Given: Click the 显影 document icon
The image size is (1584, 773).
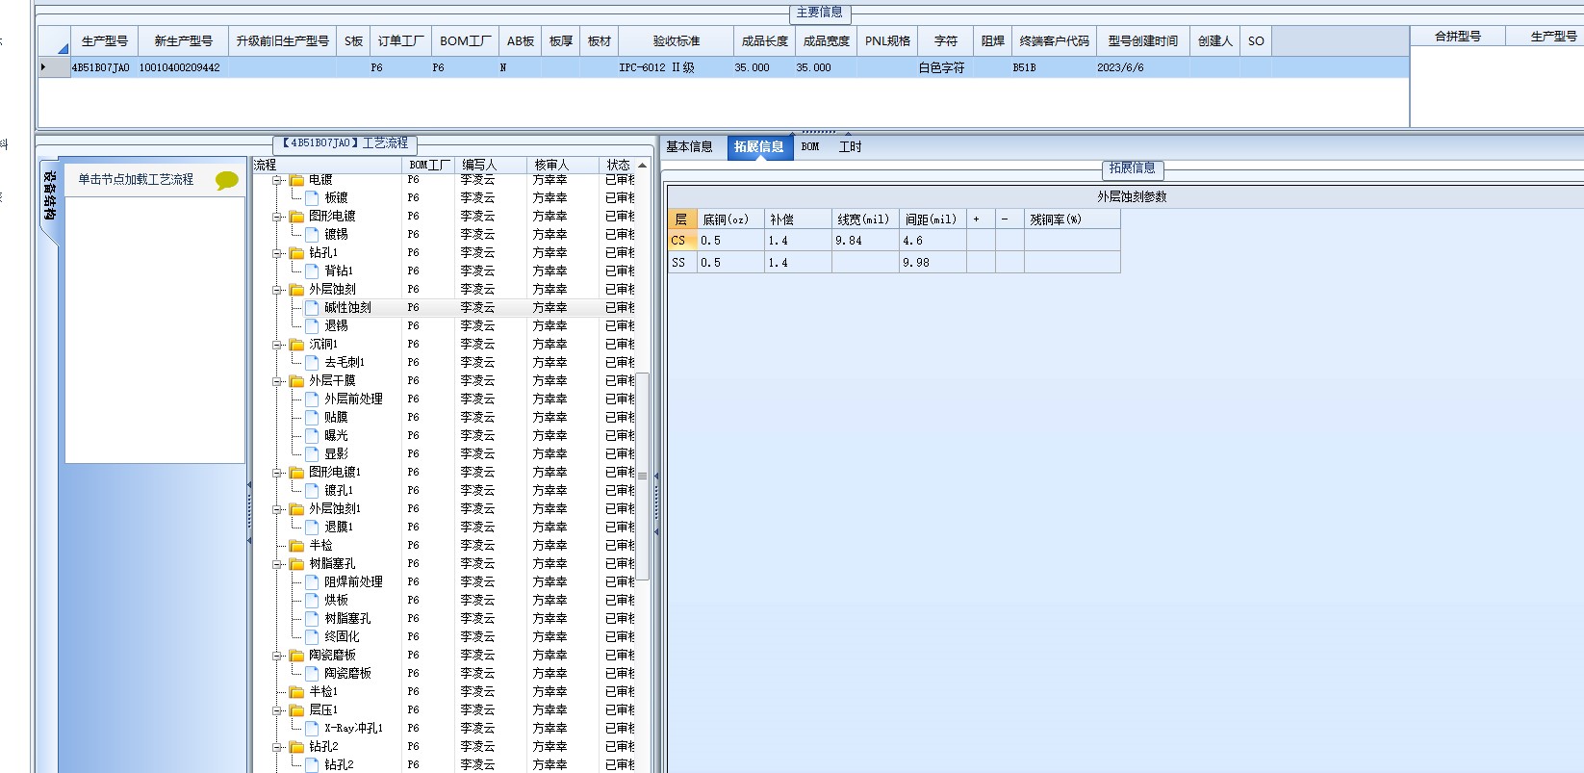Looking at the screenshot, I should (x=312, y=454).
